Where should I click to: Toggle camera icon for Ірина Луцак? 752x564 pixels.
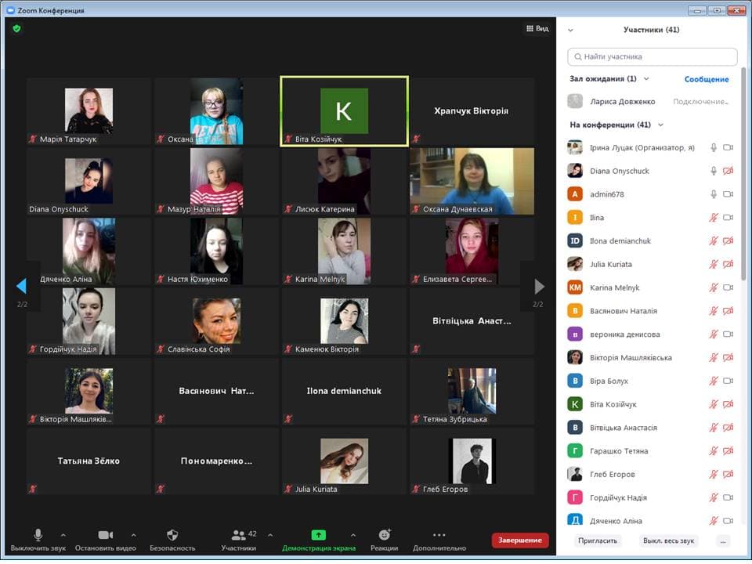(x=728, y=148)
